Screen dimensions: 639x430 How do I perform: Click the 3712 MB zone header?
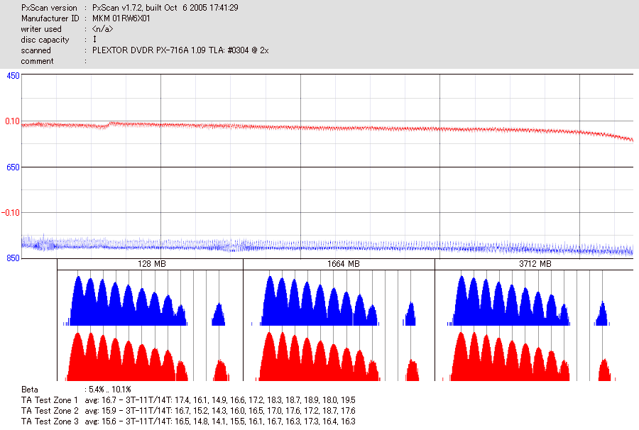pos(535,264)
